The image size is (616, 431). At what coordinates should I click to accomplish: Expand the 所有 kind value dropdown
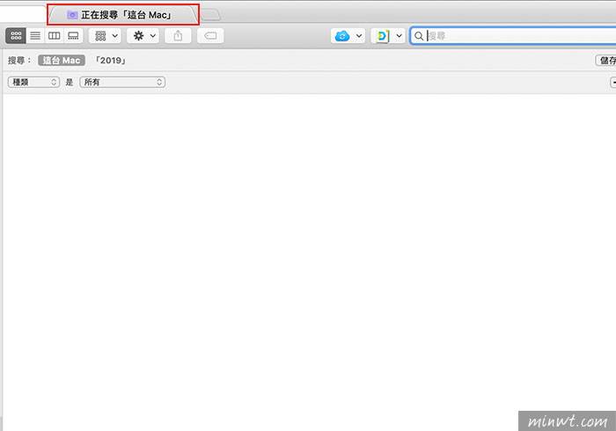tap(122, 82)
